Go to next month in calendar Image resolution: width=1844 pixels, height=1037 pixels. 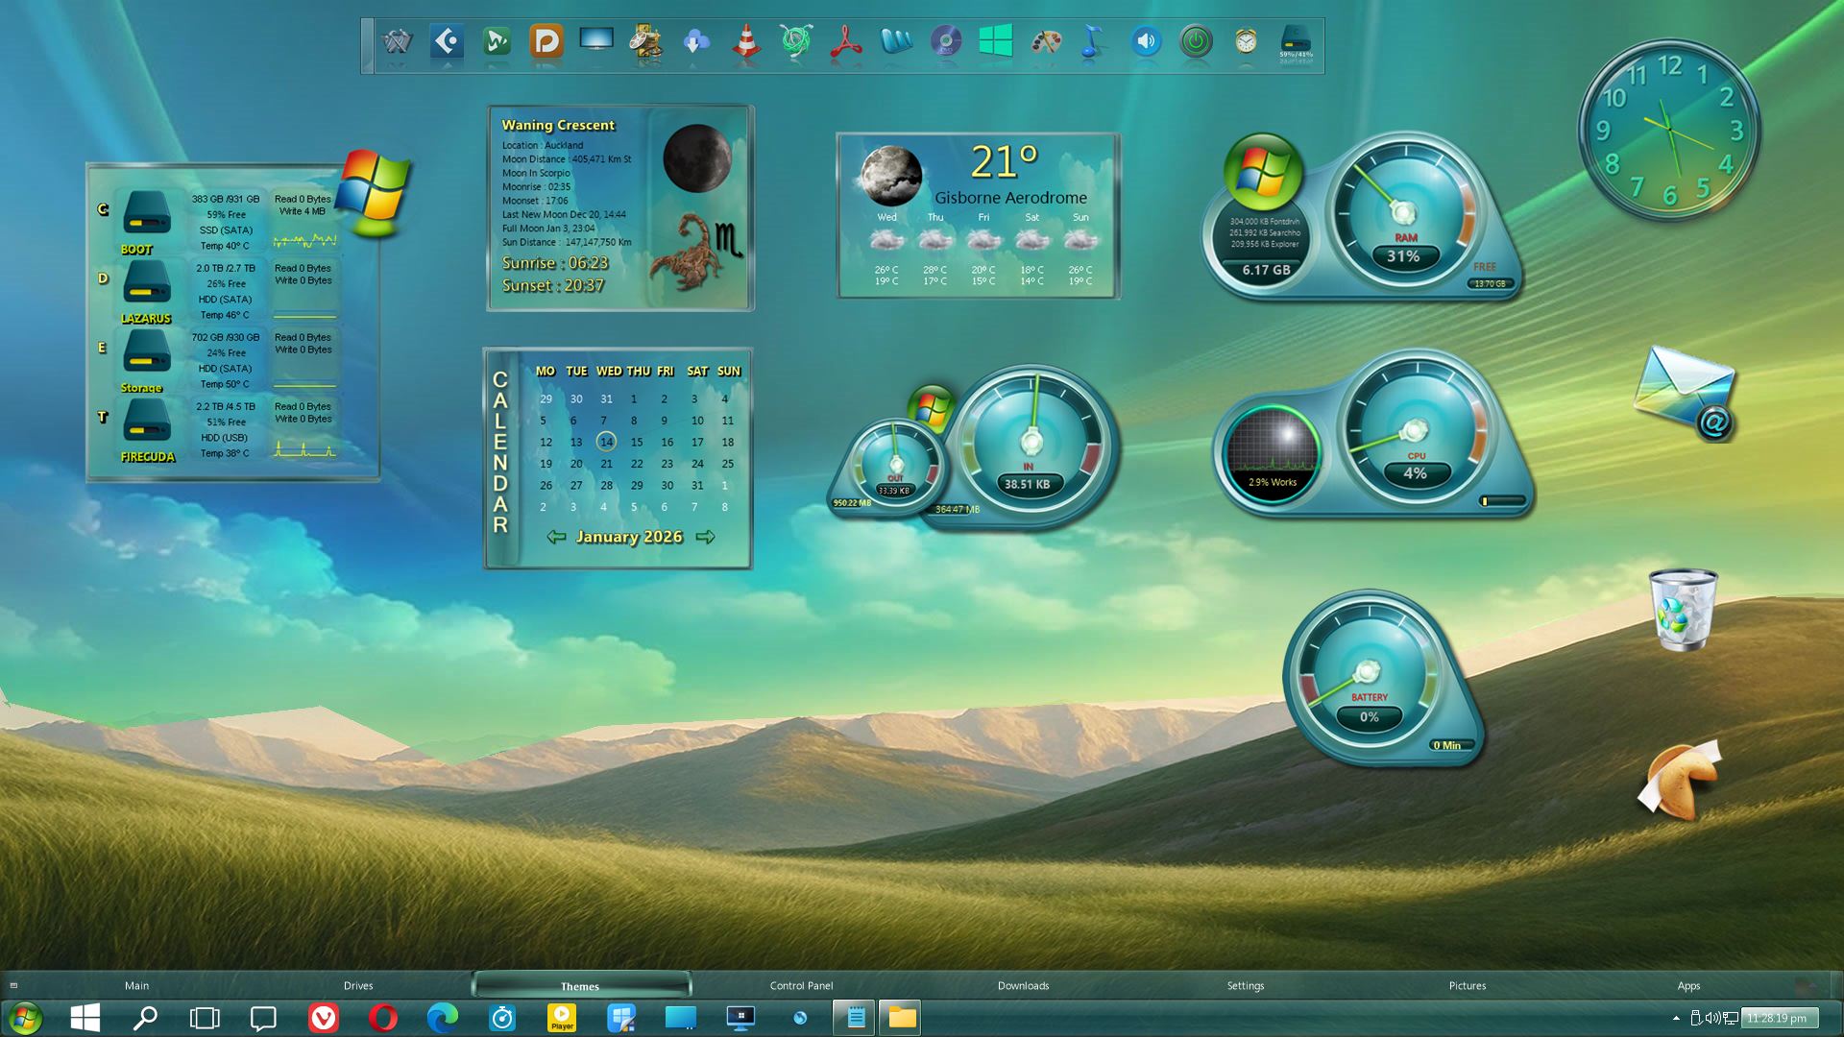pyautogui.click(x=706, y=537)
